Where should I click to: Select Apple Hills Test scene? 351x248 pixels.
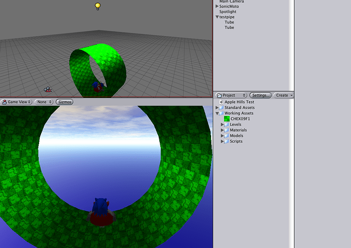click(239, 102)
